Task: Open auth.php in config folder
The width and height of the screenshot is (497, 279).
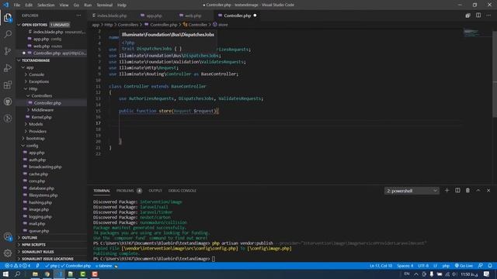Action: click(x=37, y=160)
